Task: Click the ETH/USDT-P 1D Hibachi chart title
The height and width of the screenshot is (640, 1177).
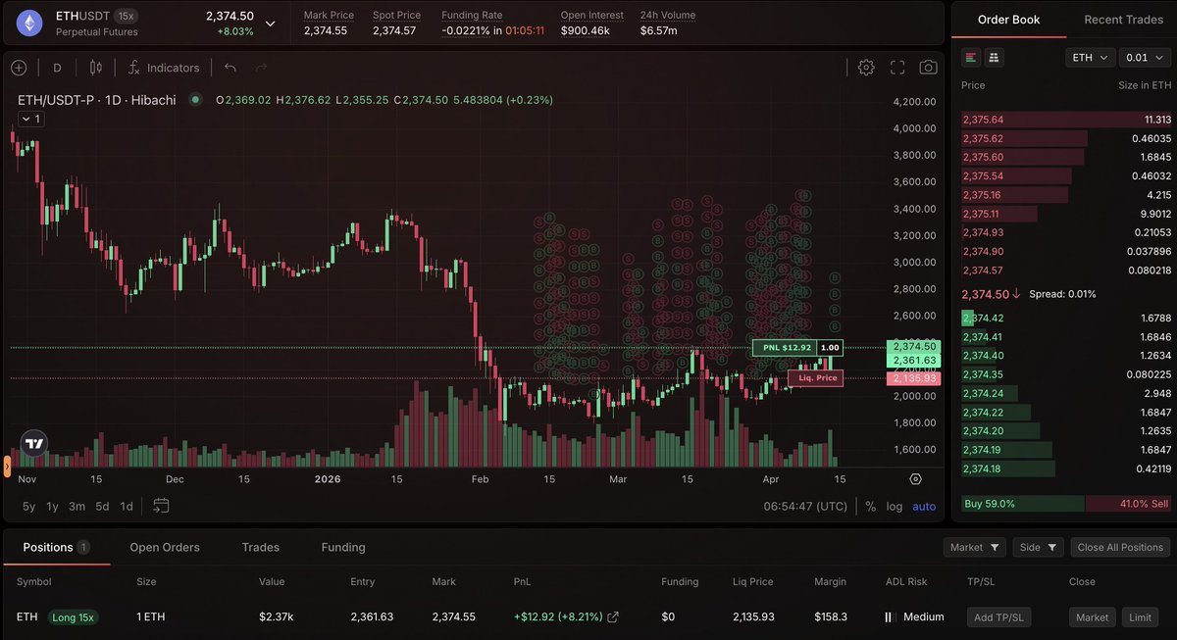Action: pyautogui.click(x=97, y=100)
